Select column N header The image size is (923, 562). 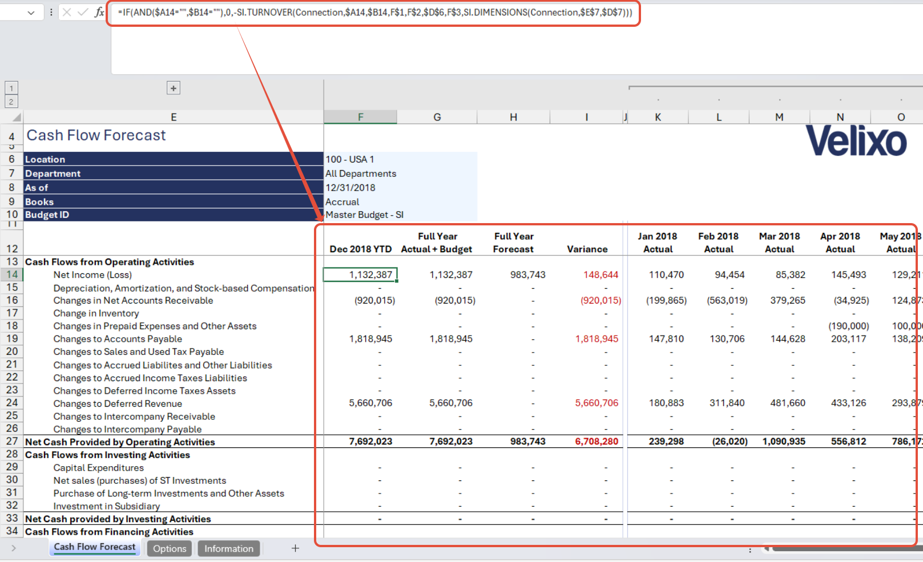tap(840, 117)
